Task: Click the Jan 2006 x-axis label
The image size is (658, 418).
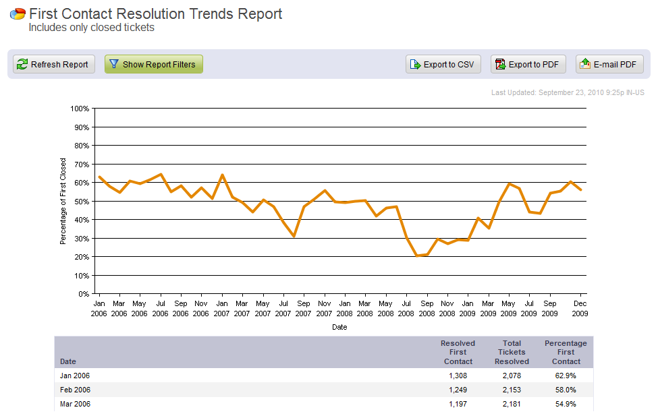Action: click(x=99, y=309)
